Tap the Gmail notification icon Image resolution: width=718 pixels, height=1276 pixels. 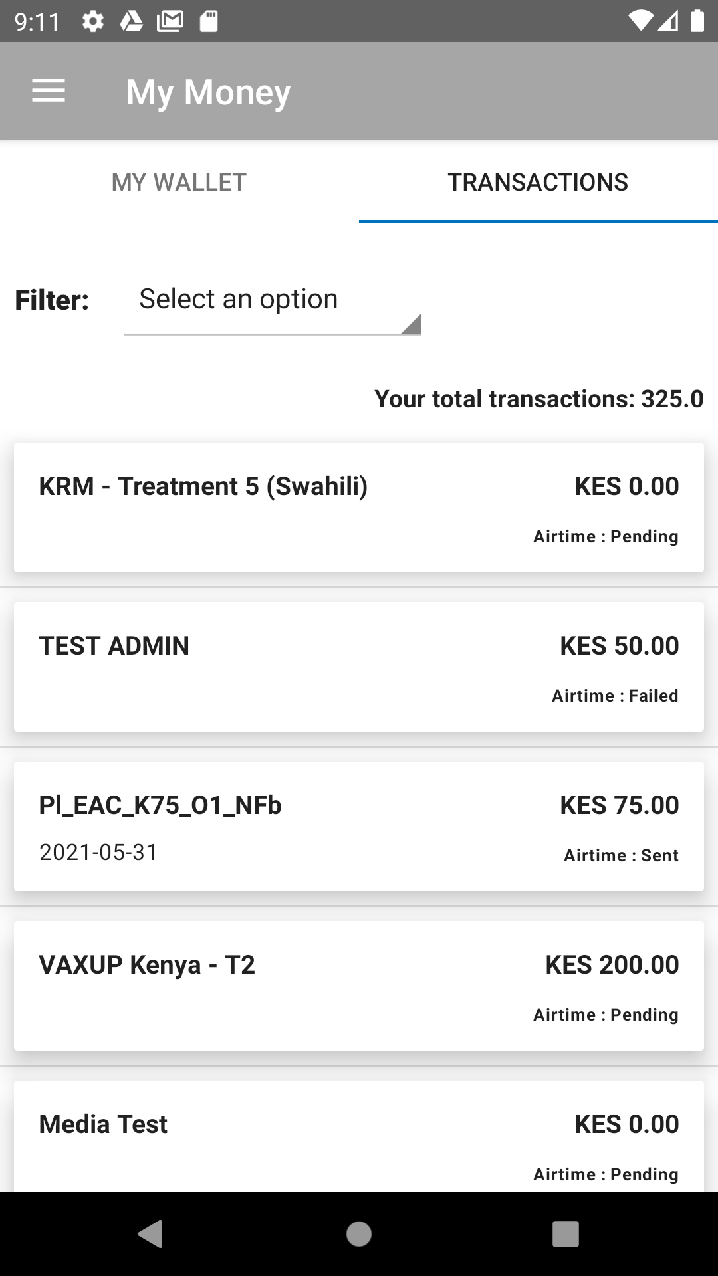170,22
